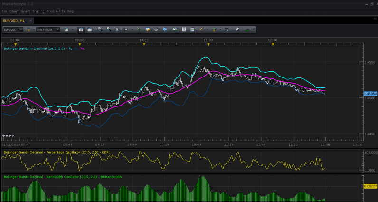Click the magenta AL line label
This screenshot has width=378, height=202.
[83, 48]
